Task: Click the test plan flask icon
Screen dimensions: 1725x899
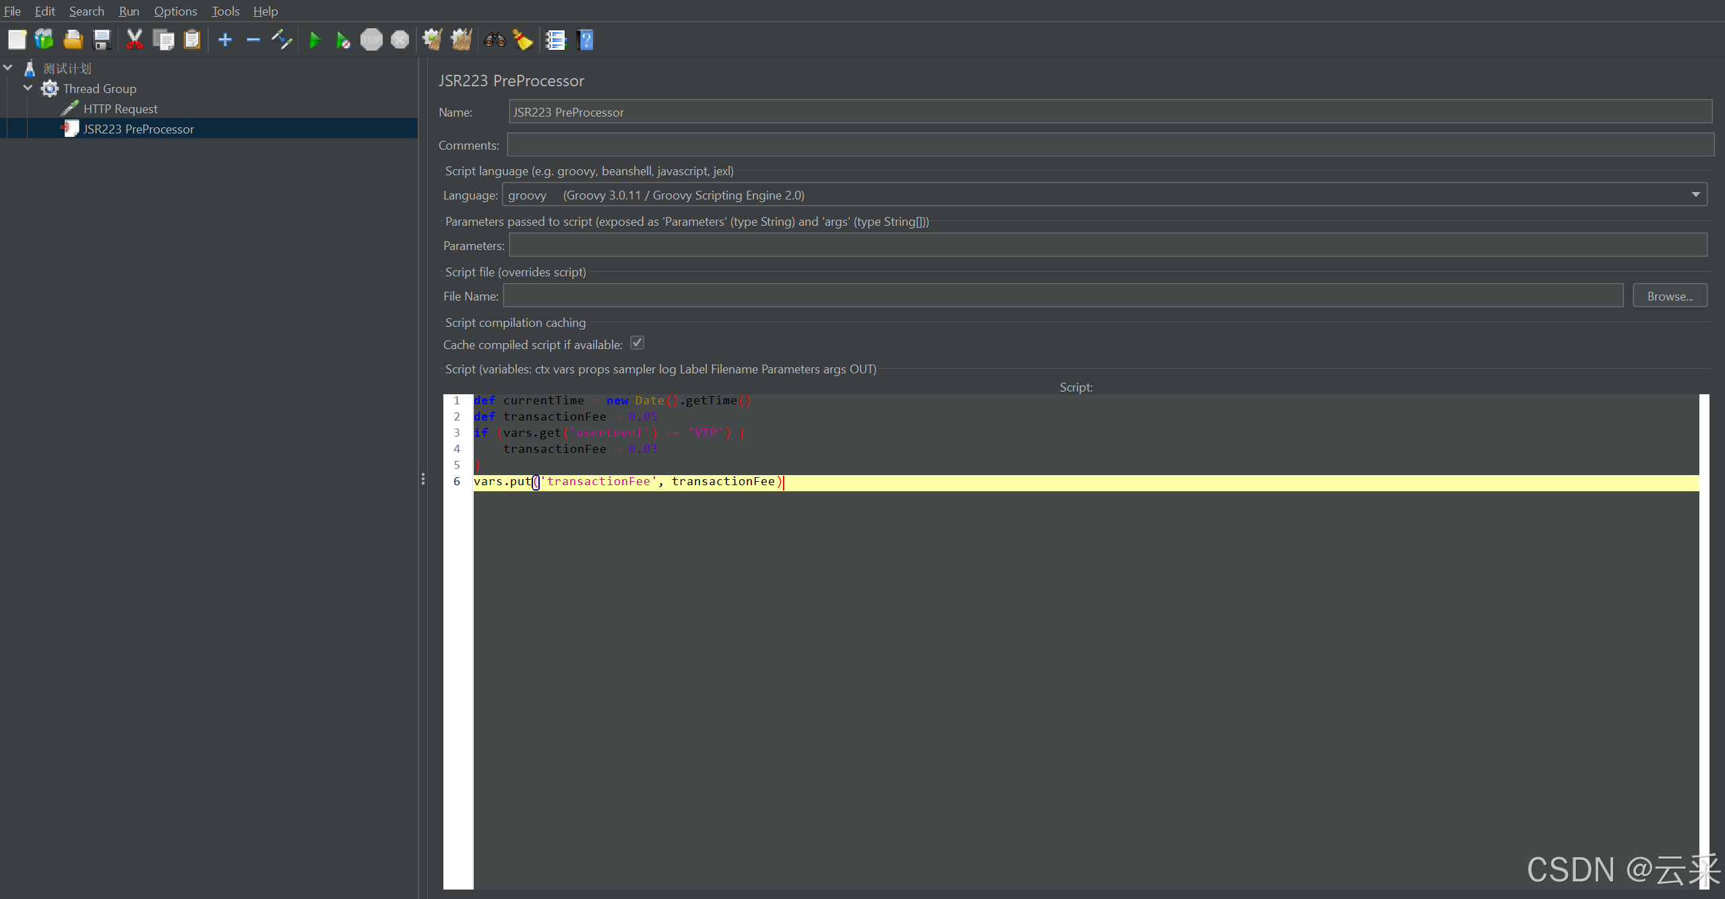Action: [30, 68]
